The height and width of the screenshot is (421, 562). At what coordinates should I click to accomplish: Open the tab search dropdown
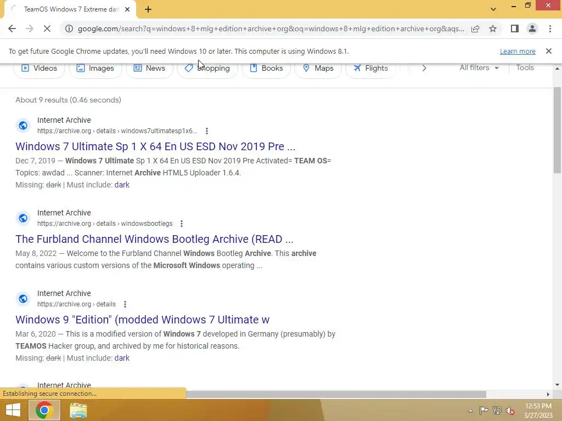493,9
